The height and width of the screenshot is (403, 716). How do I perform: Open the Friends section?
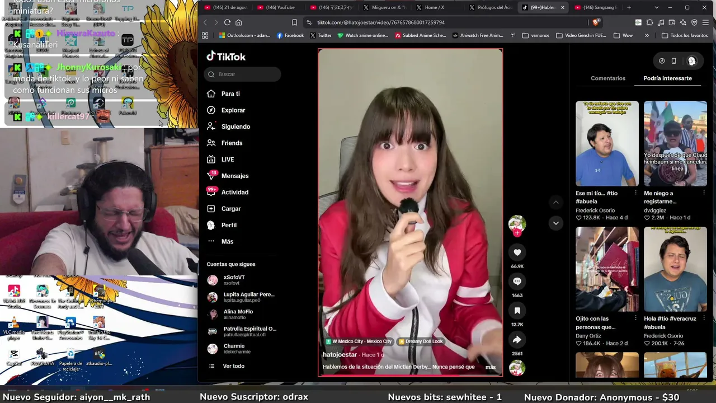coord(225,143)
